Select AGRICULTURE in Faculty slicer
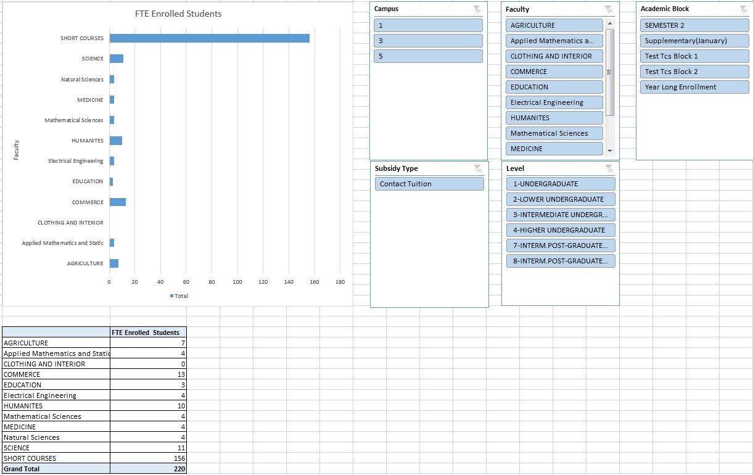This screenshot has height=475, width=753. point(554,25)
